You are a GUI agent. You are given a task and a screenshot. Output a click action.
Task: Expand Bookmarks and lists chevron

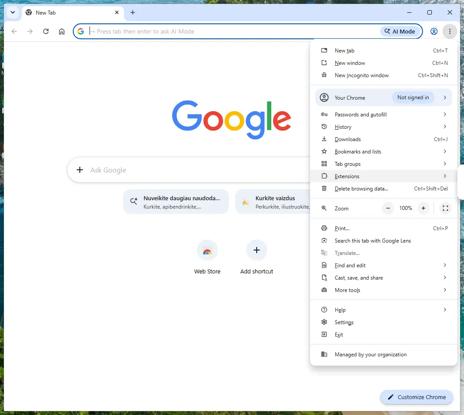pyautogui.click(x=445, y=151)
